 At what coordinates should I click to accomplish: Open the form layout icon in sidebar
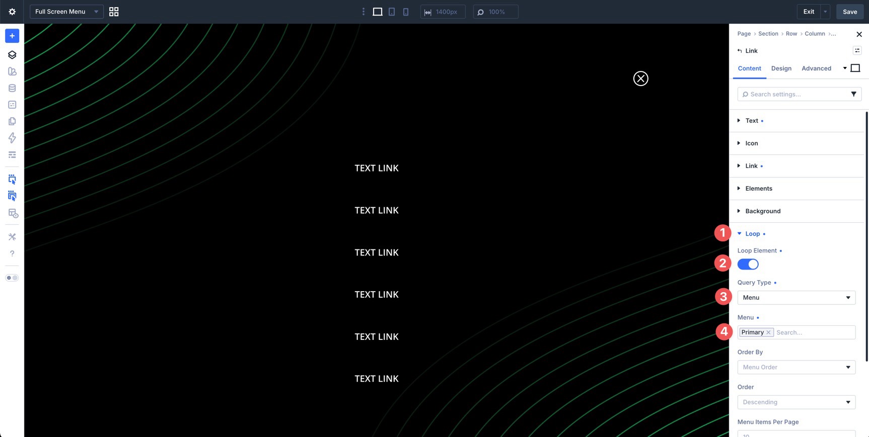click(x=12, y=105)
